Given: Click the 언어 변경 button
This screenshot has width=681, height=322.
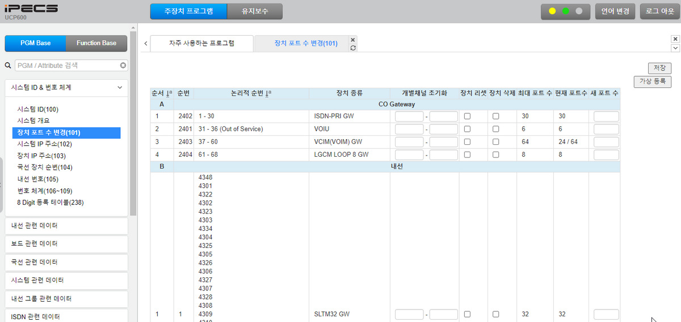Looking at the screenshot, I should pos(615,11).
